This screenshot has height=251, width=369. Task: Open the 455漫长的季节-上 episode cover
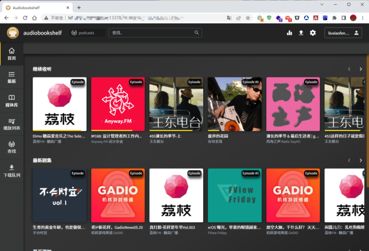(x=176, y=104)
